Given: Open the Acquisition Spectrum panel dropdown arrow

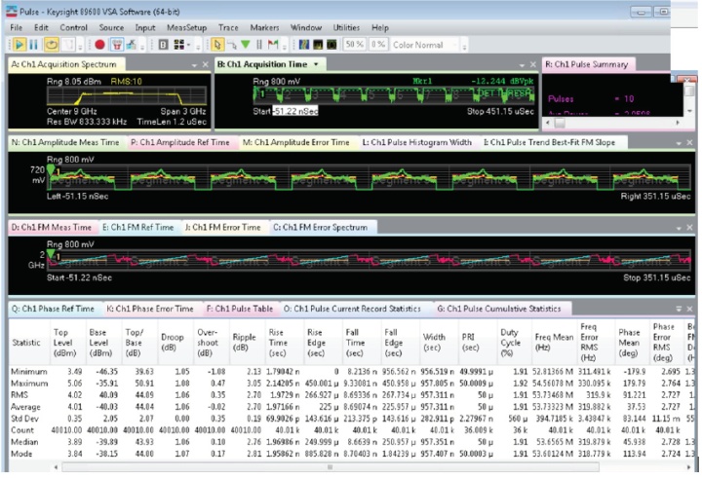Looking at the screenshot, I should tap(194, 65).
